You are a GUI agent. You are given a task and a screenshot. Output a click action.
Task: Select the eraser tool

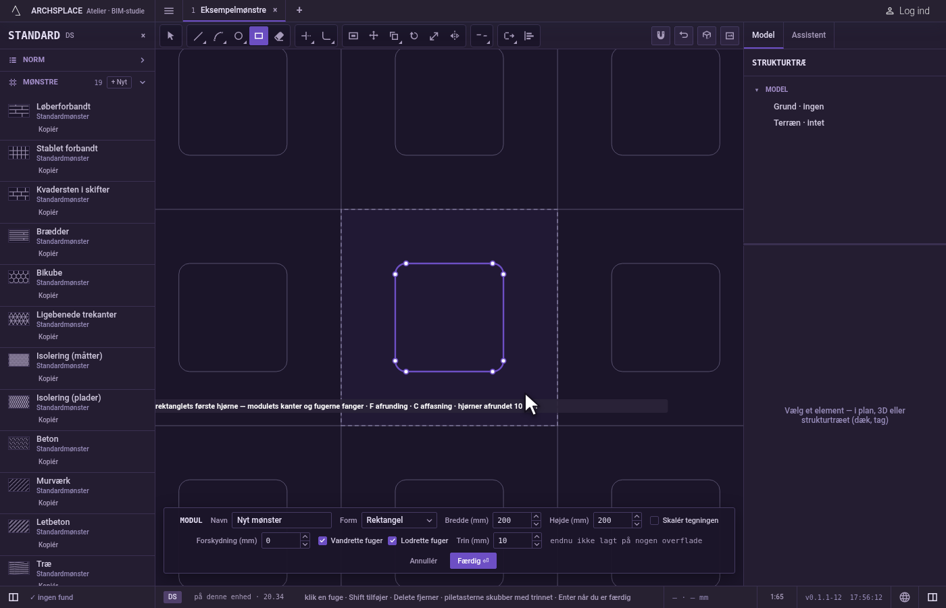coord(279,36)
